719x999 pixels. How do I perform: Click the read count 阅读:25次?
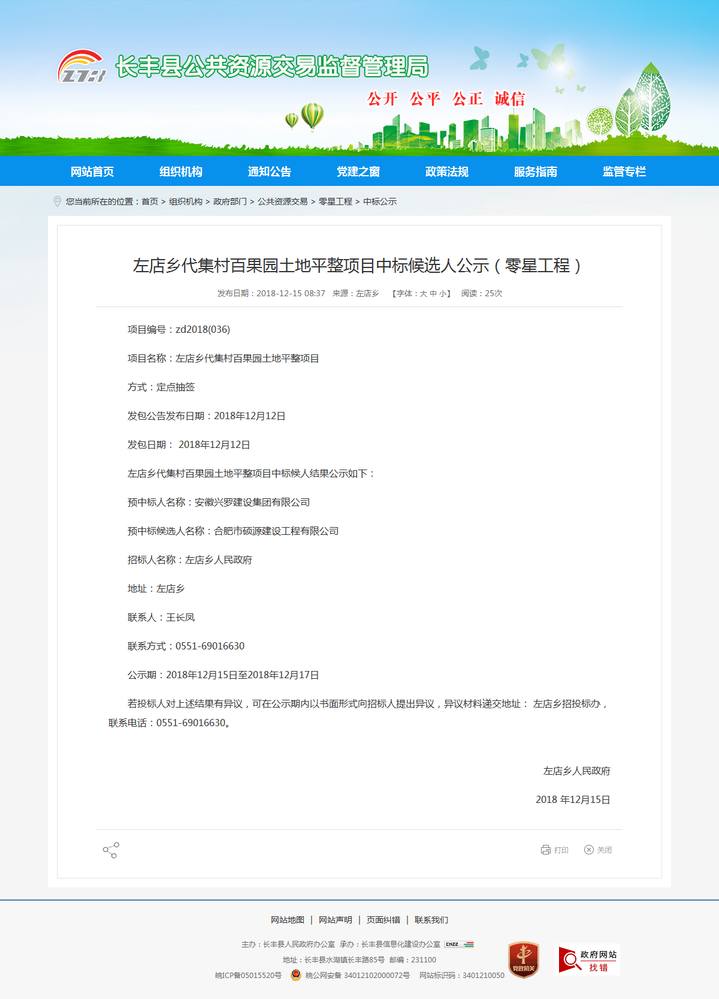[x=482, y=293]
